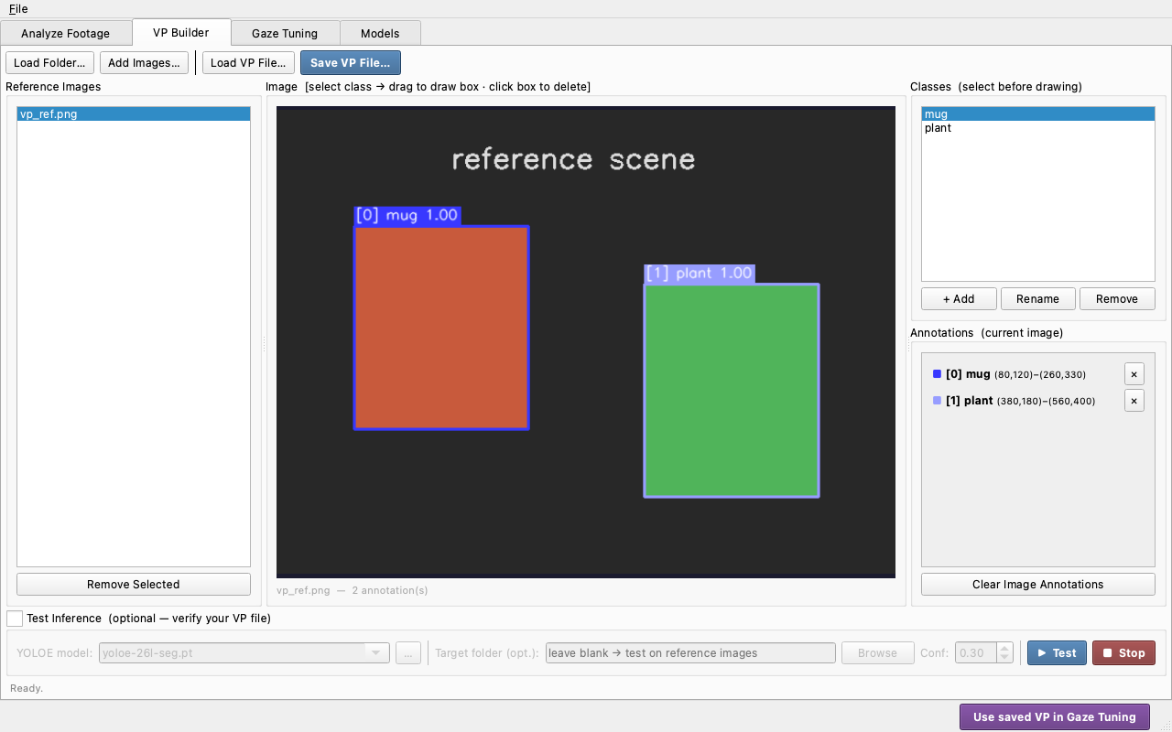Open the File menu
This screenshot has height=732, width=1172.
pyautogui.click(x=18, y=8)
